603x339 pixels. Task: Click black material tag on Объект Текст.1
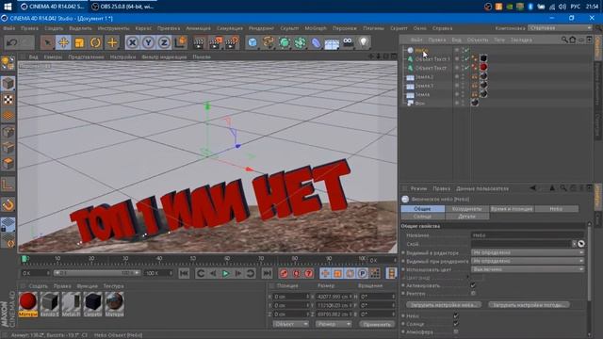click(483, 58)
